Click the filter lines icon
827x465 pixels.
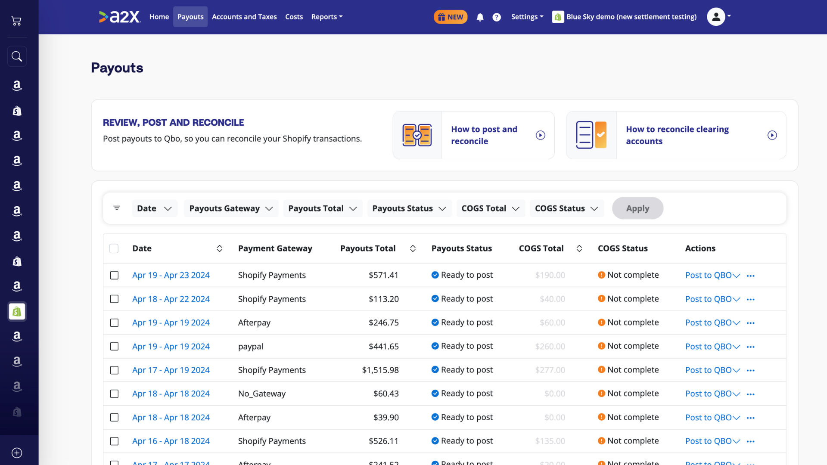click(117, 208)
